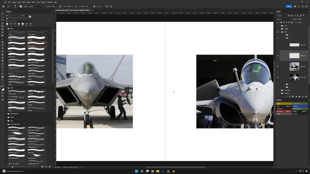Open File Explorer from taskbar
The height and width of the screenshot is (174, 310).
(158, 171)
